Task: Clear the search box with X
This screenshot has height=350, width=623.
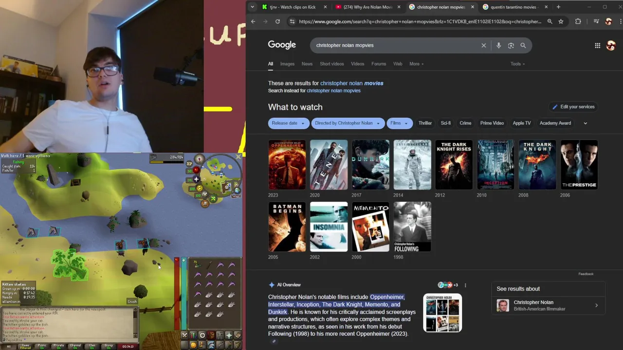Action: [x=483, y=45]
